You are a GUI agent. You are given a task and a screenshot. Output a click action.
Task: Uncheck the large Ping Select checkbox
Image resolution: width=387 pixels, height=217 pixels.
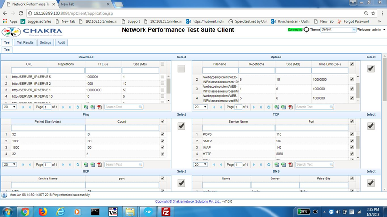[x=182, y=126]
